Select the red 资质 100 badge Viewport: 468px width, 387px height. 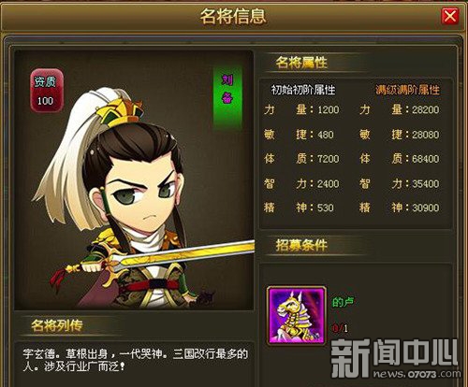pos(47,91)
